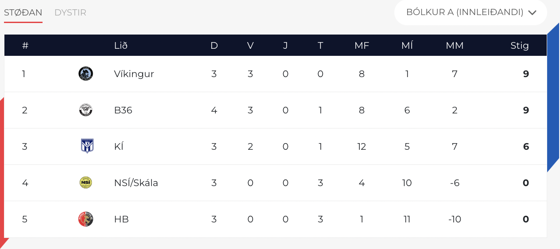
Task: Click the B36 club crest icon
Action: click(86, 110)
